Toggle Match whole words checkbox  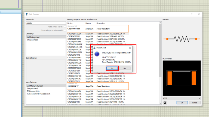(x=65, y=27)
